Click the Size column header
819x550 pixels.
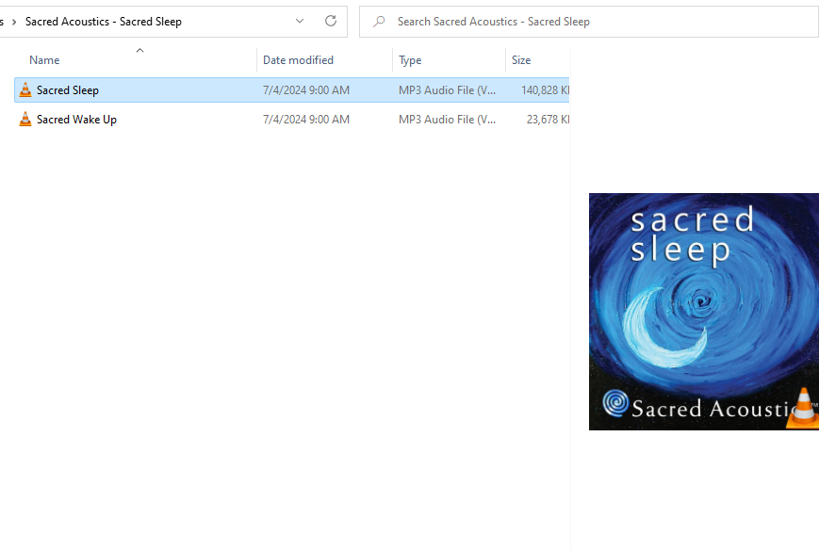(x=519, y=59)
